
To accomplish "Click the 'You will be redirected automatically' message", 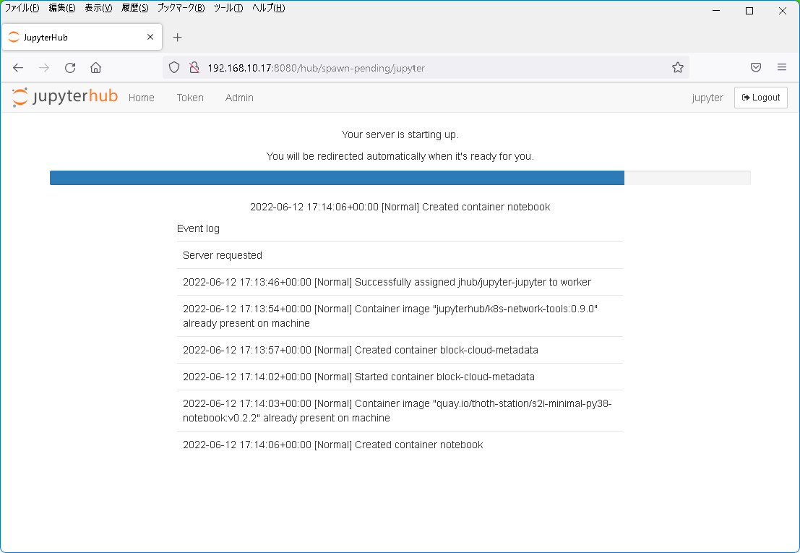I will pyautogui.click(x=400, y=156).
